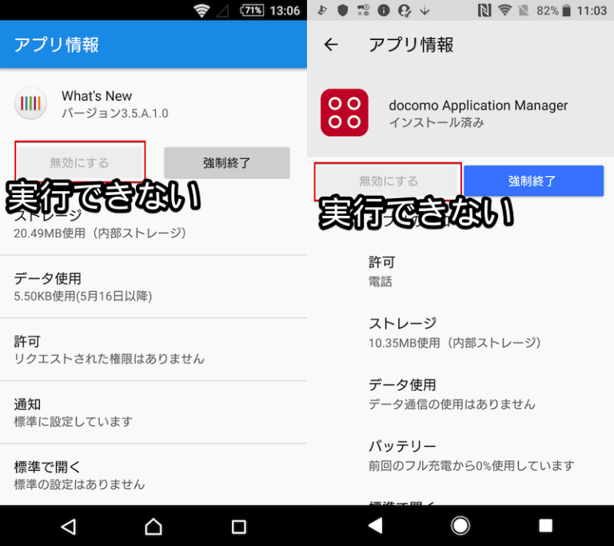Viewport: 614px width, 546px height.
Task: Tap the What's New app name text
Action: (97, 96)
